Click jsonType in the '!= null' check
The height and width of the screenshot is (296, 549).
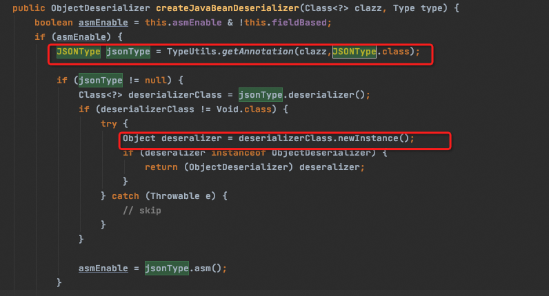tap(101, 81)
